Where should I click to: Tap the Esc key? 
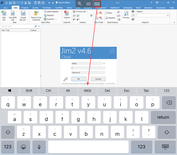coord(127,91)
